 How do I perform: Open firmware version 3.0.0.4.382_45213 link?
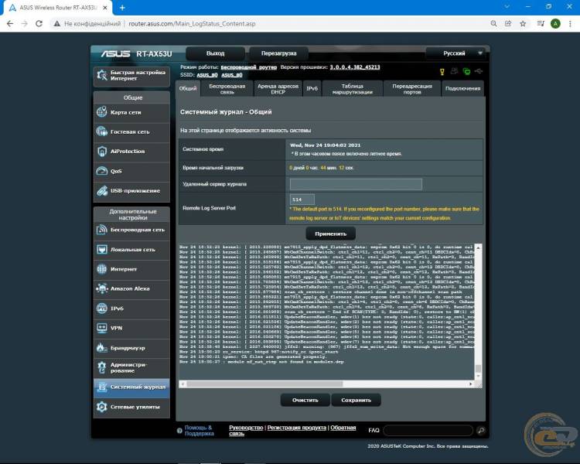pos(355,67)
